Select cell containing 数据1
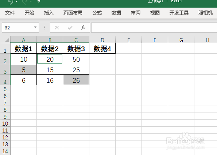This screenshot has height=155, width=217. click(x=24, y=49)
